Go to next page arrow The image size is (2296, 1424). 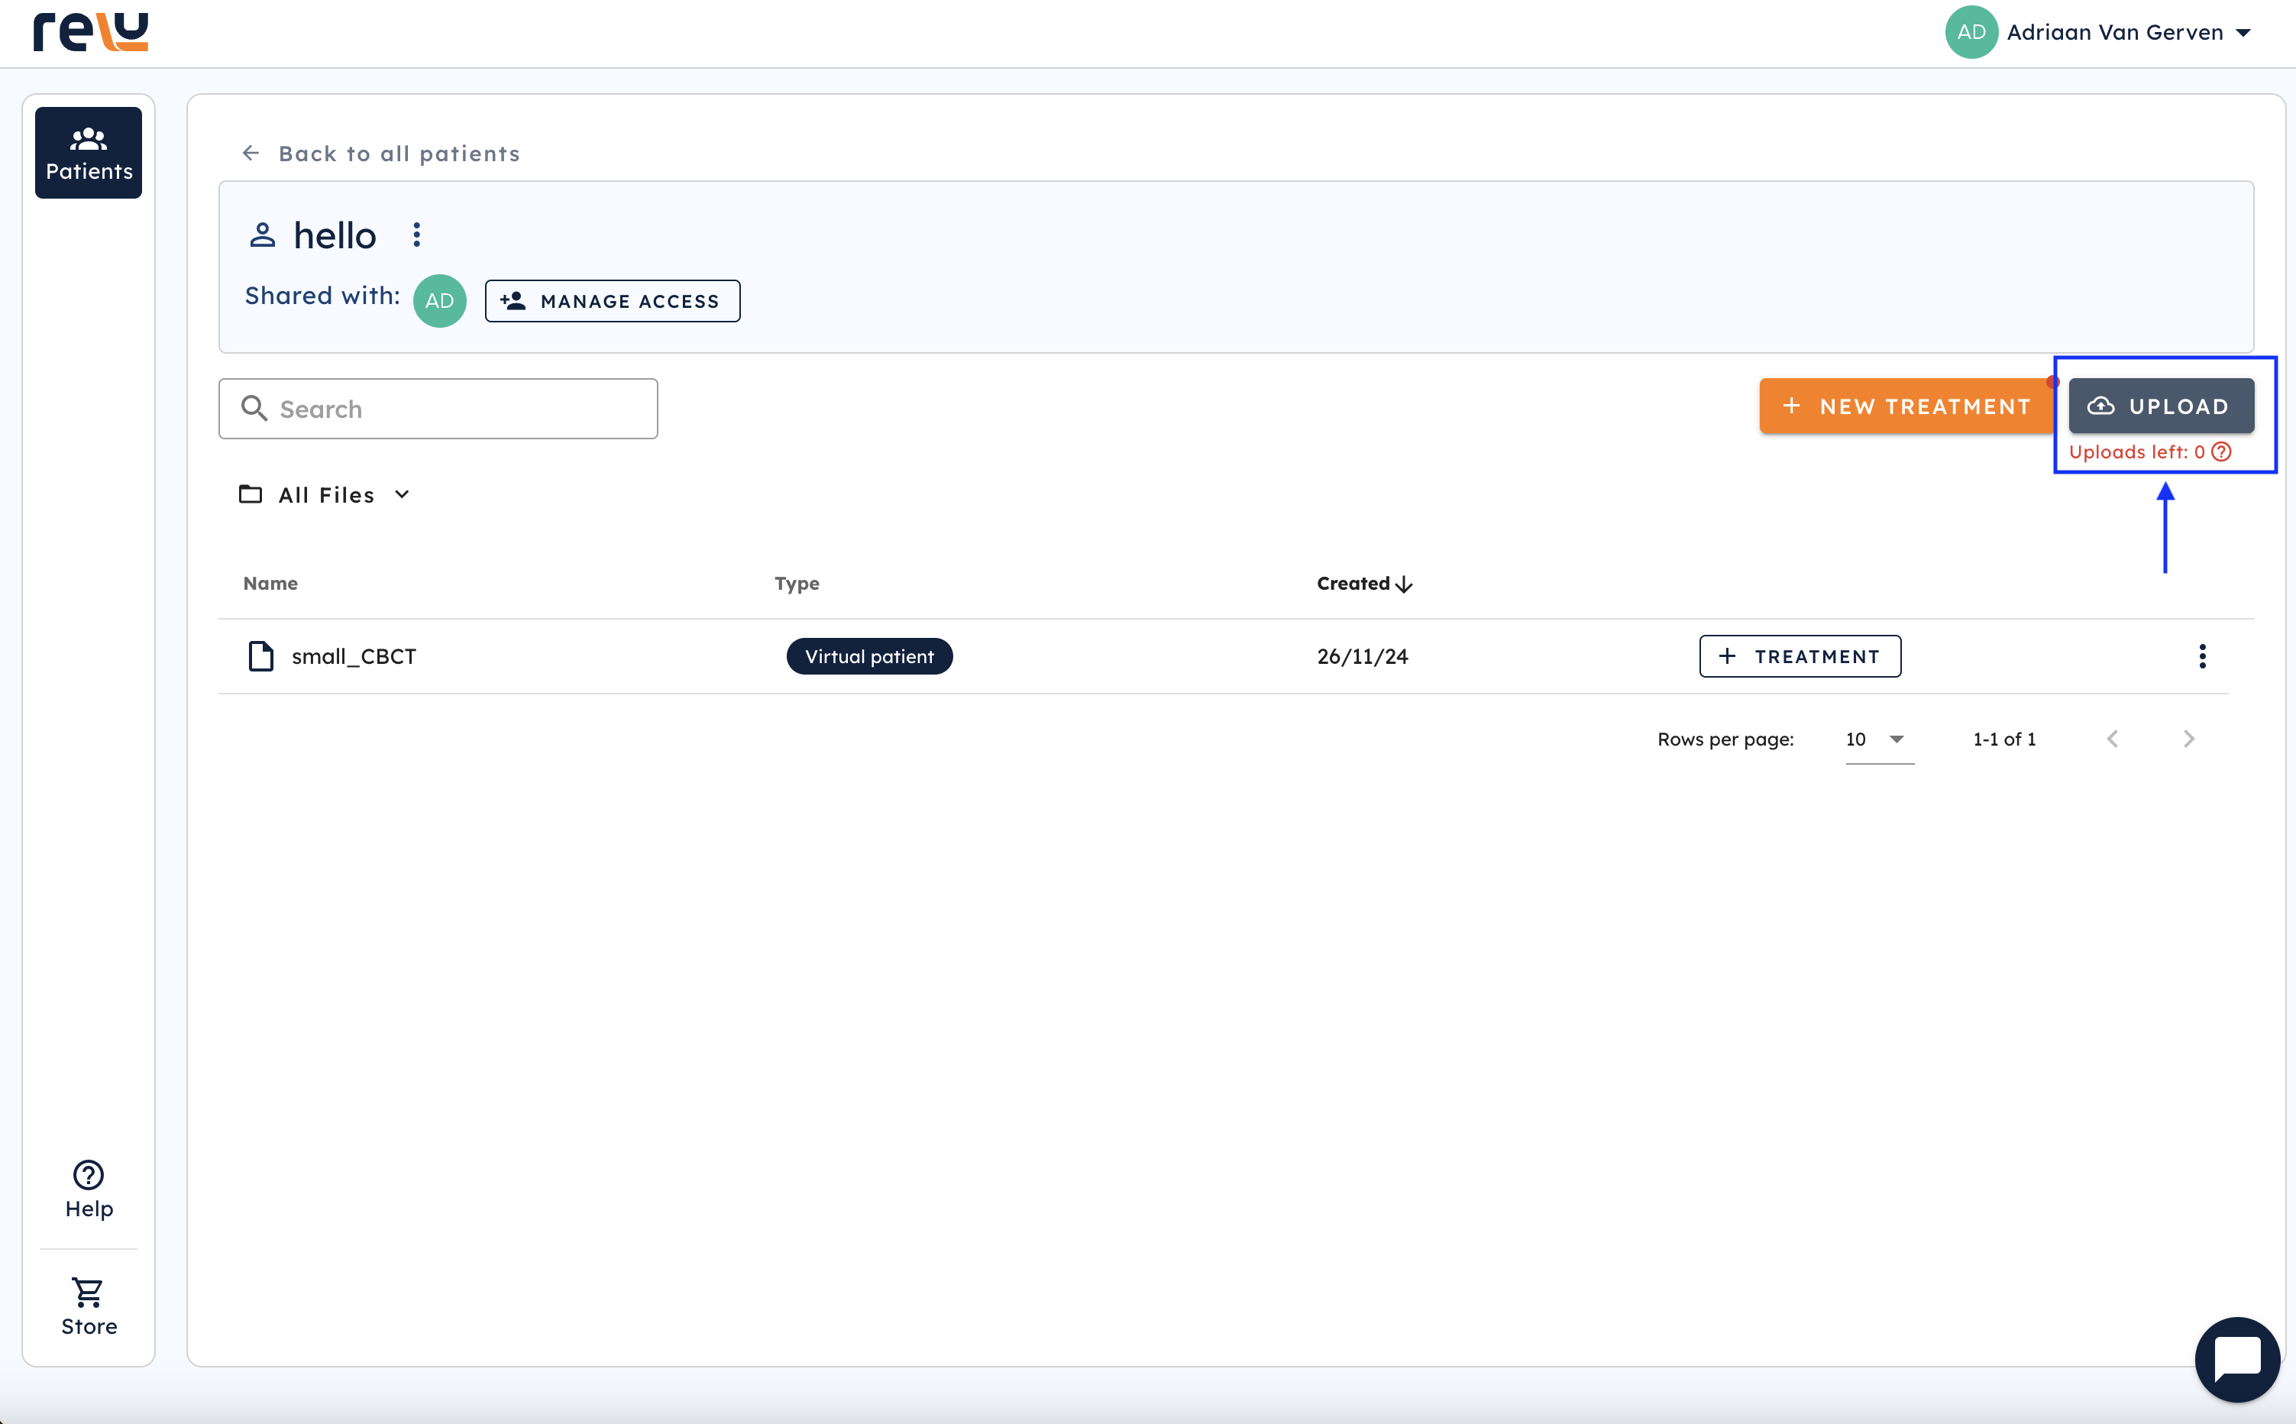[2188, 739]
